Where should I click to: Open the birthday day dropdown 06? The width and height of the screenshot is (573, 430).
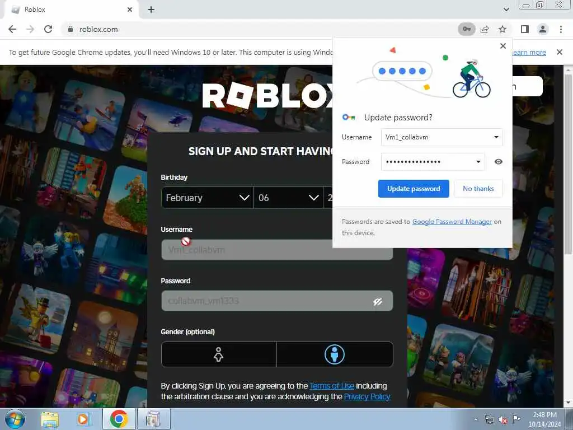[x=288, y=198]
